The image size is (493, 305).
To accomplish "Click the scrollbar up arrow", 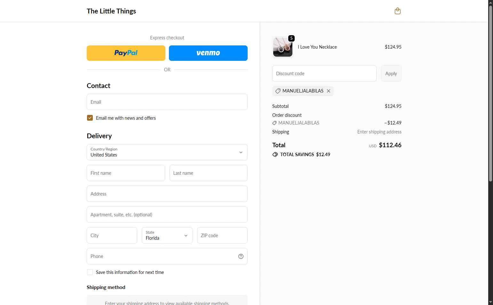I will click(490, 3).
